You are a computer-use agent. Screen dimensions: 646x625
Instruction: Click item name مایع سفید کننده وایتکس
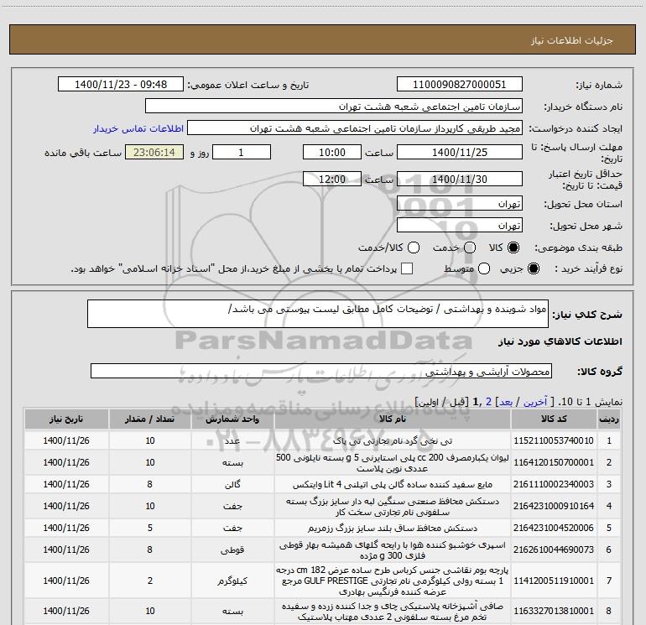coord(393,485)
